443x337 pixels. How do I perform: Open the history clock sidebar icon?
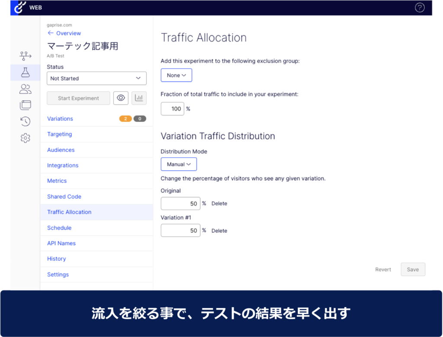26,121
